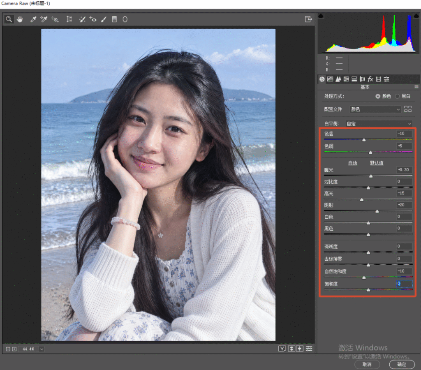421x370 pixels.
Task: Adjust the 黑色 blacks slider handle
Action: [368, 235]
